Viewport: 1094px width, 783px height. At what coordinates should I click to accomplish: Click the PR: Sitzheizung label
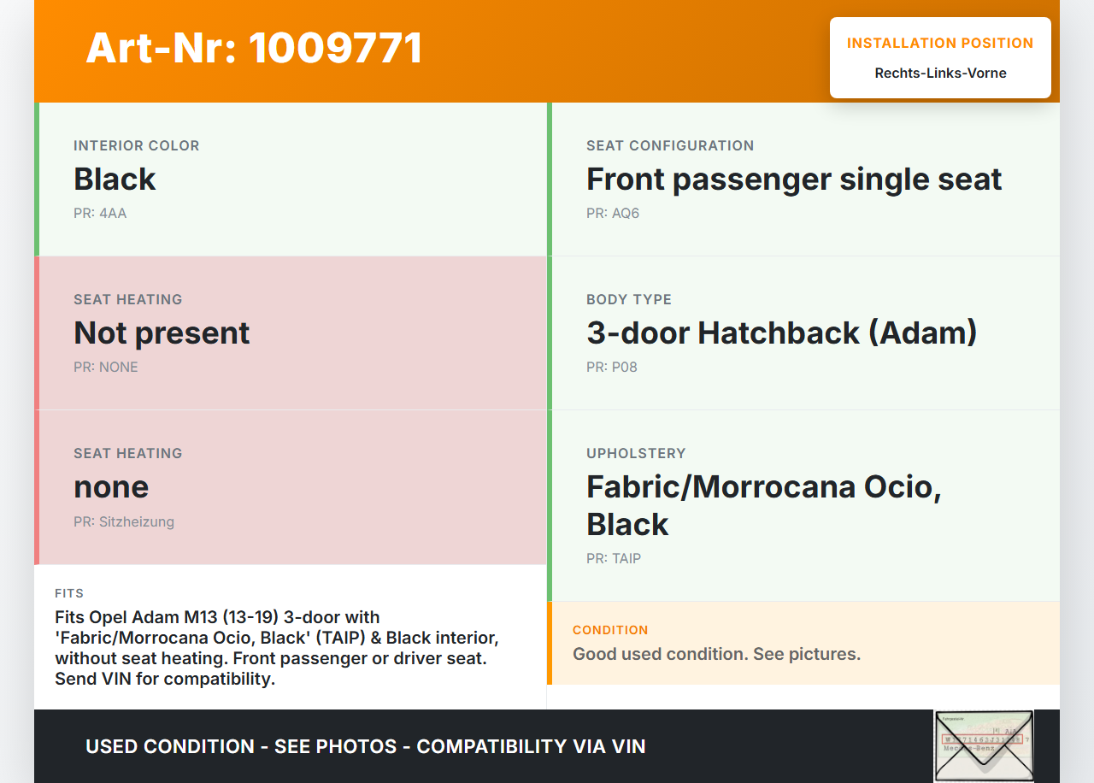pyautogui.click(x=123, y=521)
